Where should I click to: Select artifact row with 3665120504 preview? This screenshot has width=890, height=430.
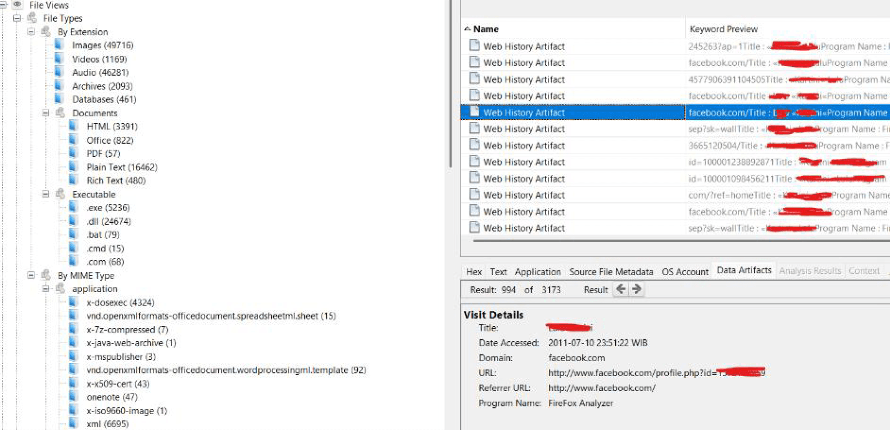tap(675, 145)
